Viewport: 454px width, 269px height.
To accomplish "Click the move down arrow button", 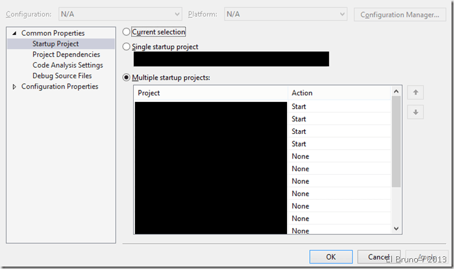I will click(x=415, y=112).
